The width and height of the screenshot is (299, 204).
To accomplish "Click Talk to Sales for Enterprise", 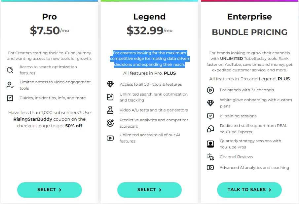I will click(249, 190).
